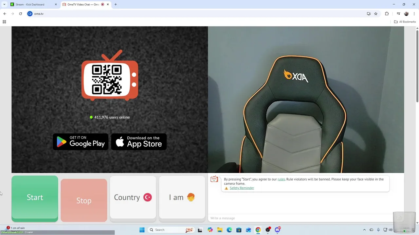Open OBS Studio from the taskbar
419x235 pixels.
(268, 230)
